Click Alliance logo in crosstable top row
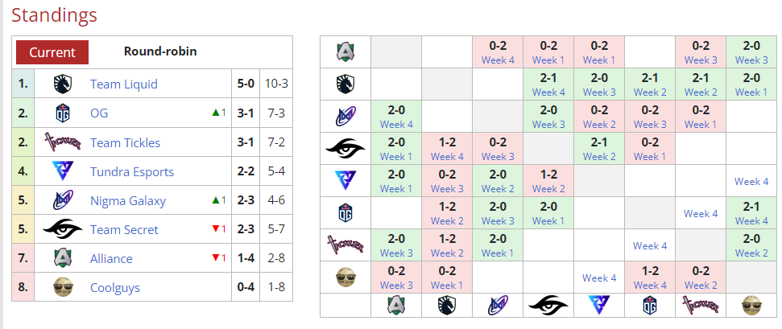Image resolution: width=782 pixels, height=329 pixels. coord(345,51)
